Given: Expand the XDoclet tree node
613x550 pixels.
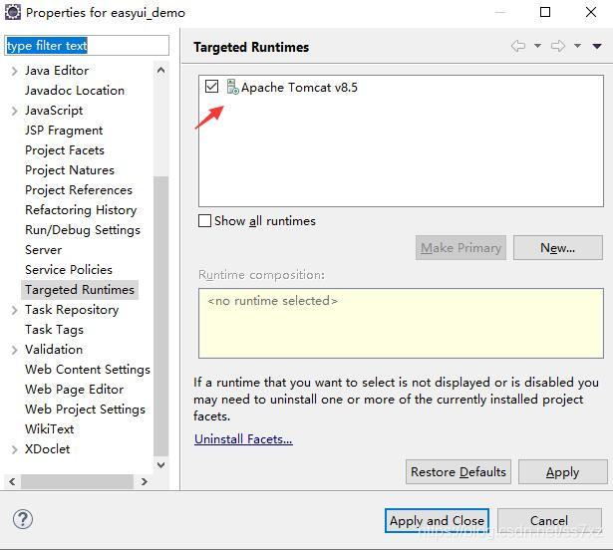Looking at the screenshot, I should pos(15,449).
